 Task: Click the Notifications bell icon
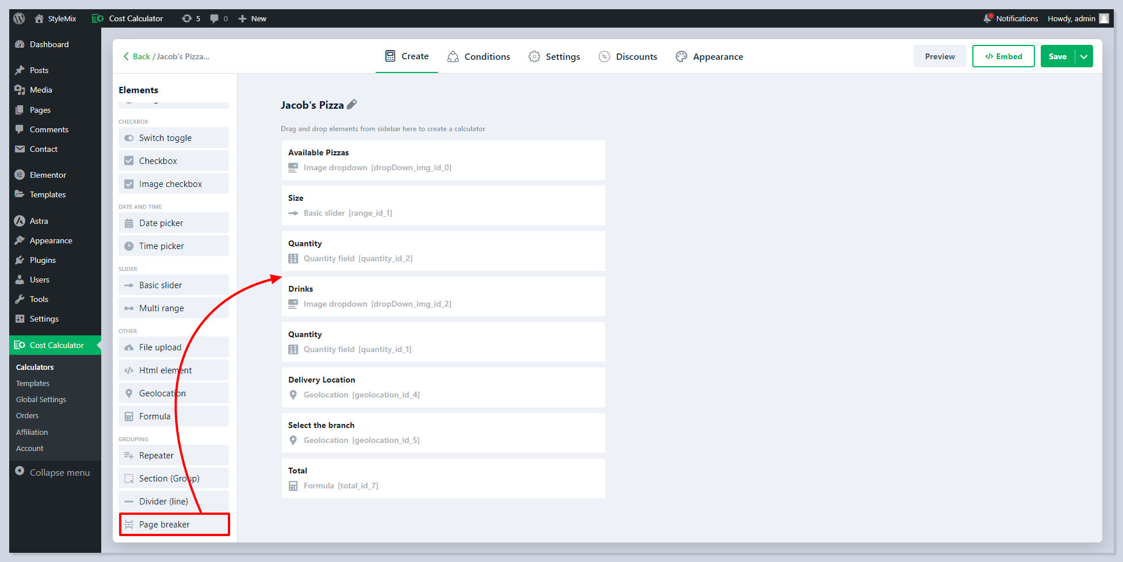click(988, 18)
